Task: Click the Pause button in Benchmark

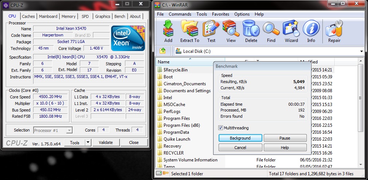Action: tap(285, 138)
